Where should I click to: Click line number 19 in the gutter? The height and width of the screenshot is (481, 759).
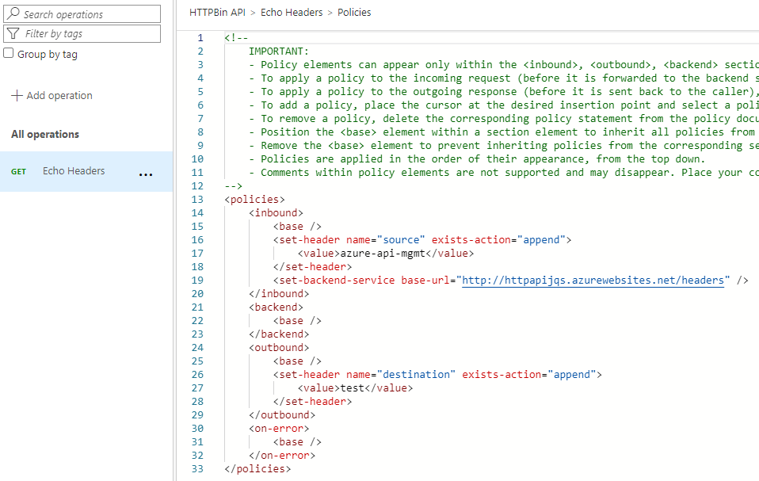(x=197, y=280)
